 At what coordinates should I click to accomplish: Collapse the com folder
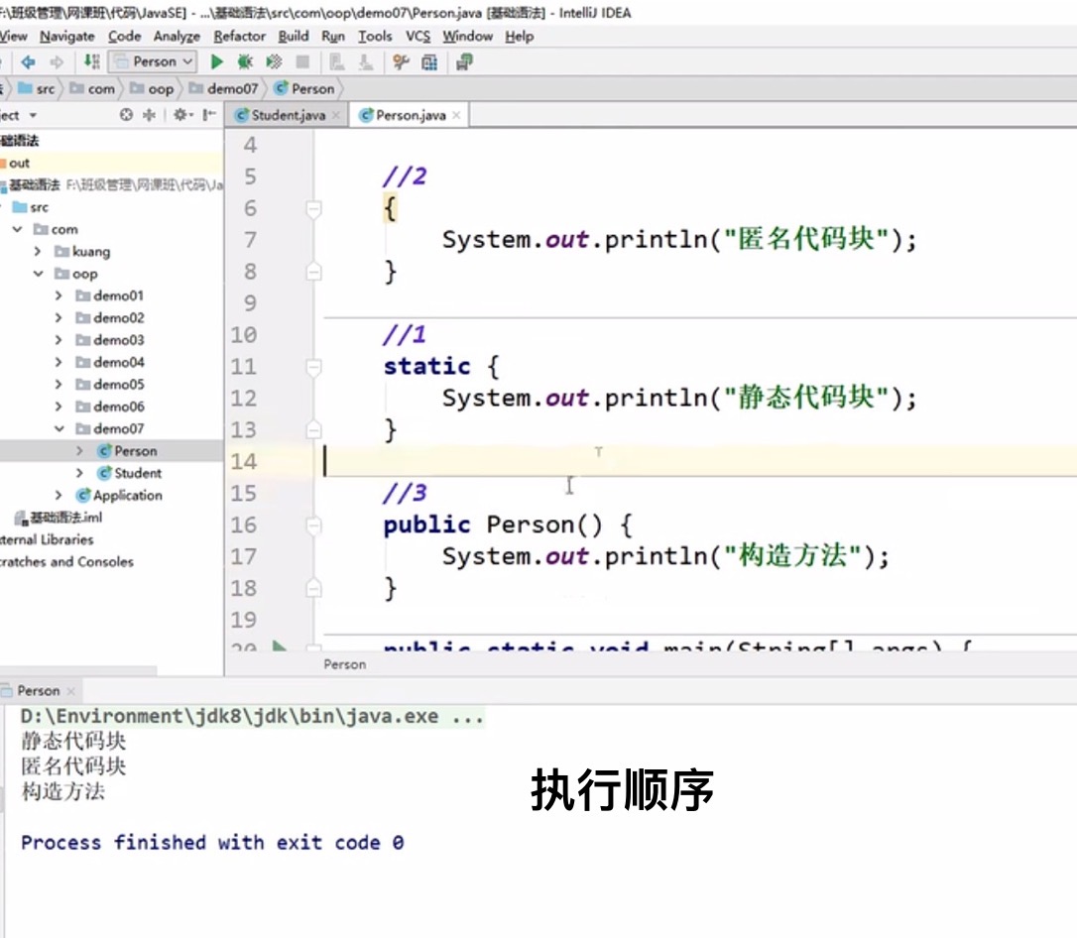[x=18, y=229]
